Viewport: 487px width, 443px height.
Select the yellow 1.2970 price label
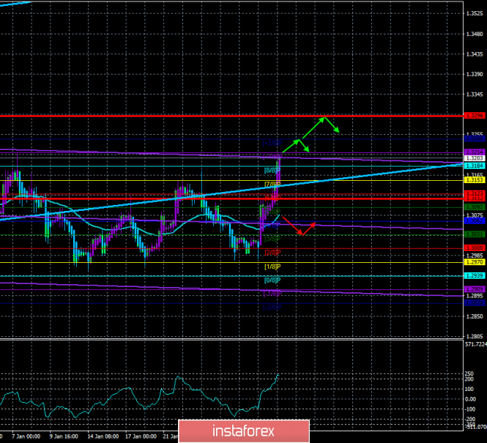[x=475, y=262]
